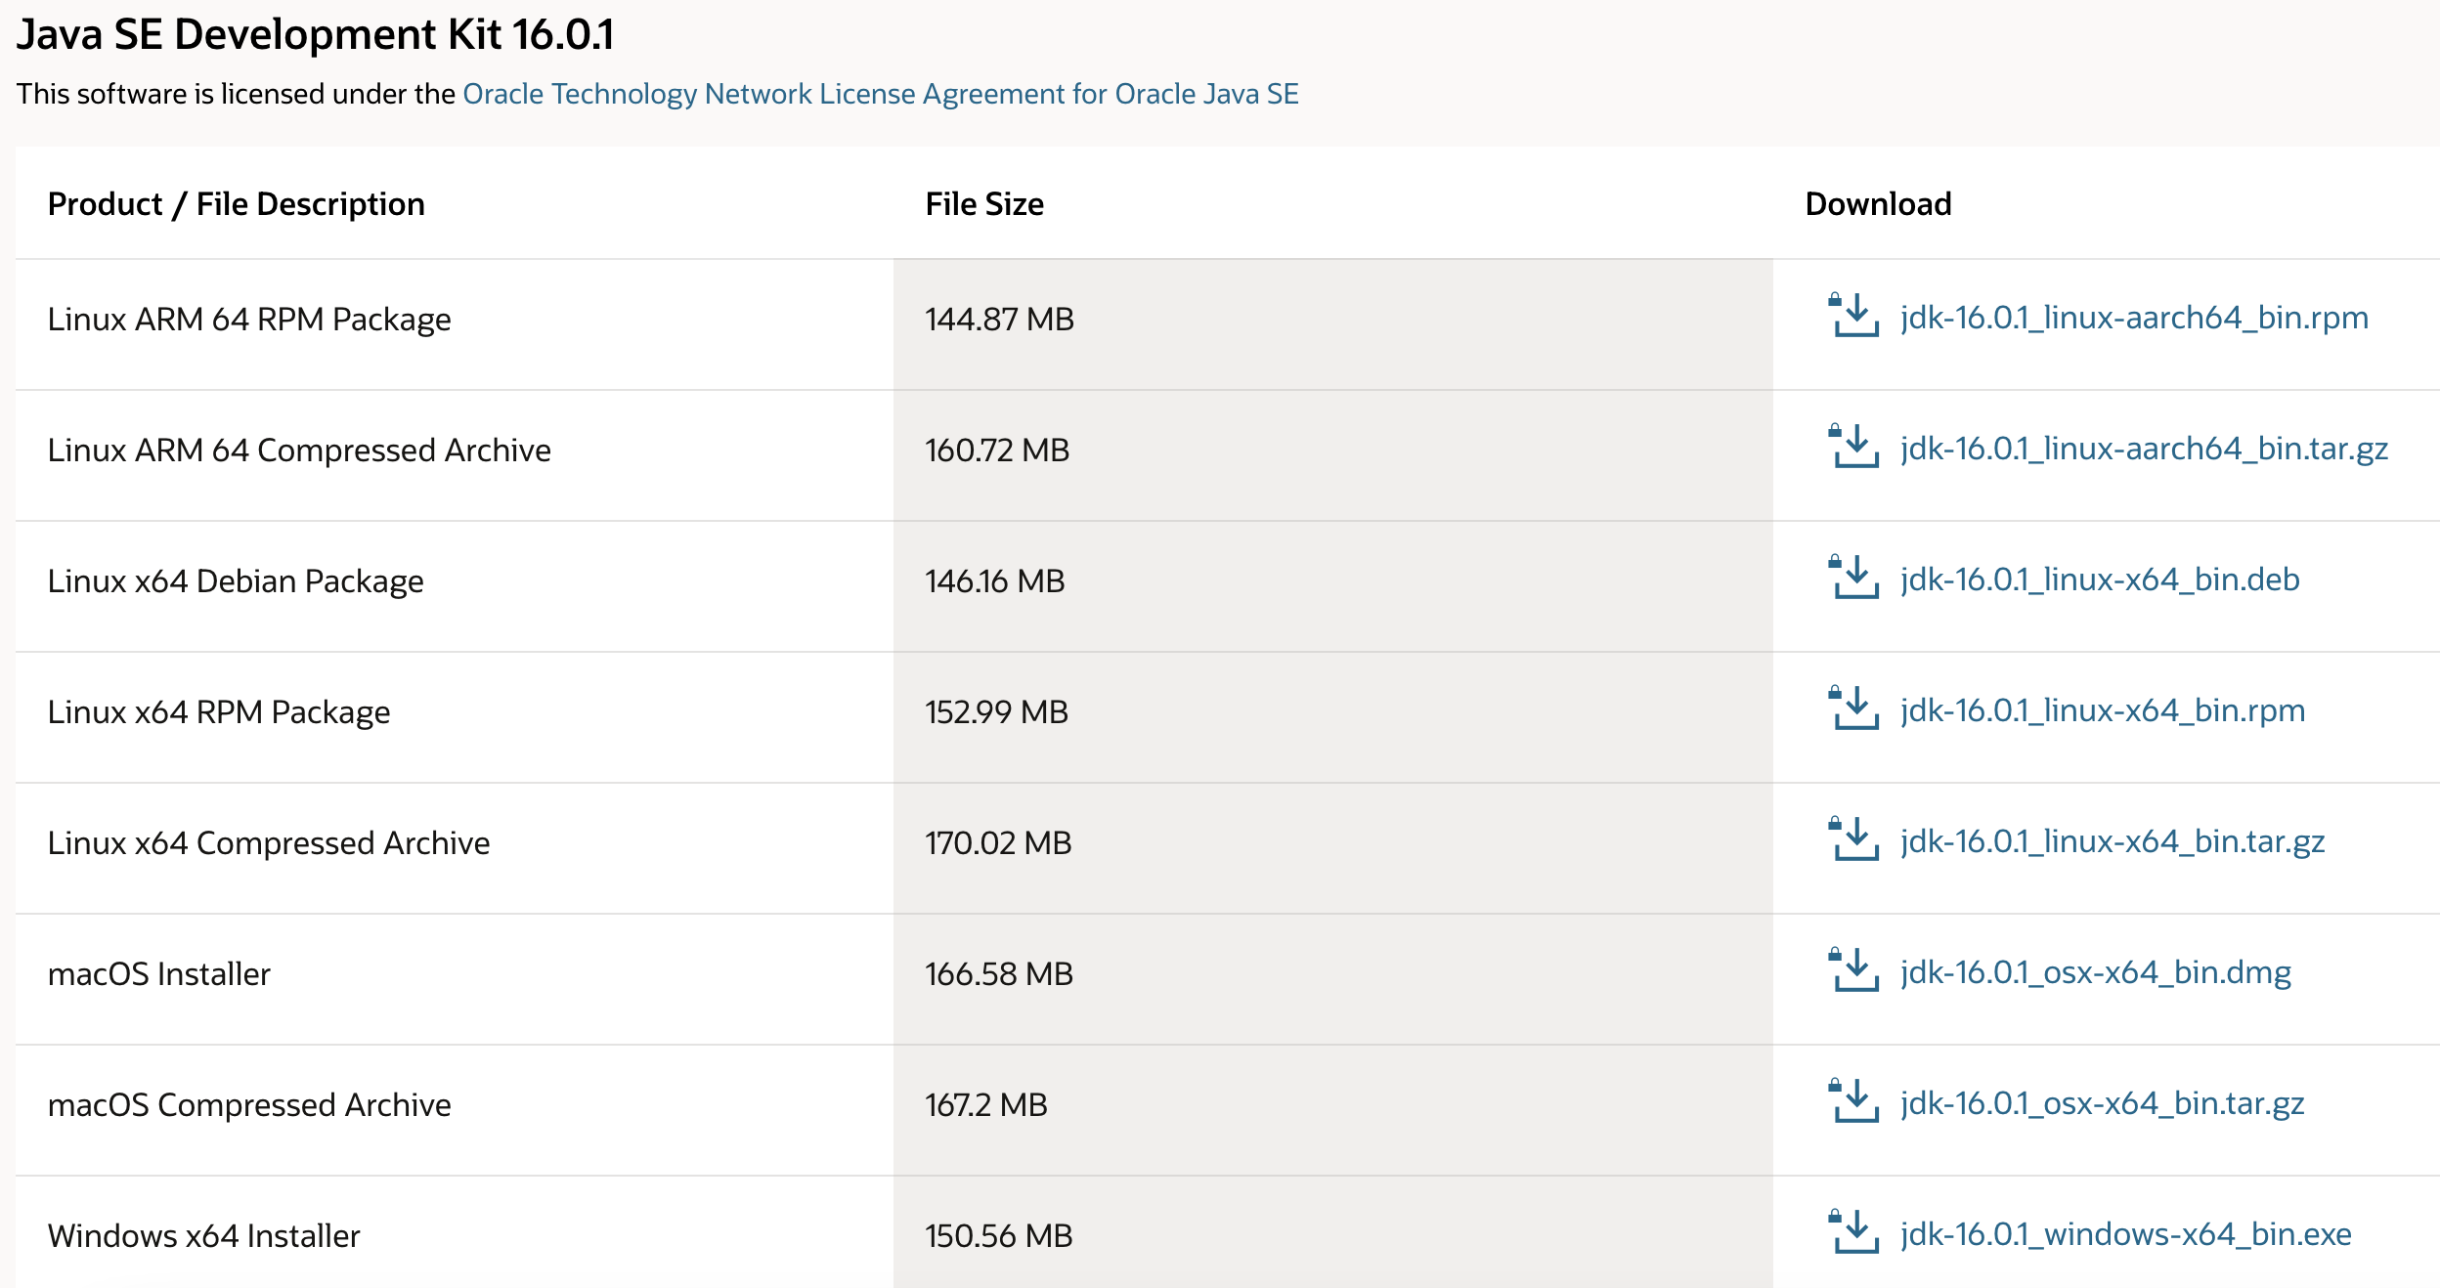Select jdk-16.0.1_linux-x64_bin.rpm download link
The height and width of the screenshot is (1288, 2440).
(x=2103, y=710)
